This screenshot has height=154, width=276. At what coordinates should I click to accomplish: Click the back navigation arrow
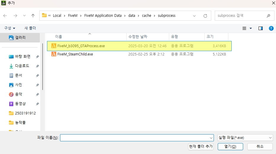[5, 16]
